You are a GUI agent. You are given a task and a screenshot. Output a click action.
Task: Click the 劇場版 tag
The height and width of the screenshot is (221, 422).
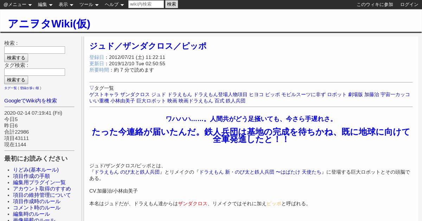click(x=356, y=94)
